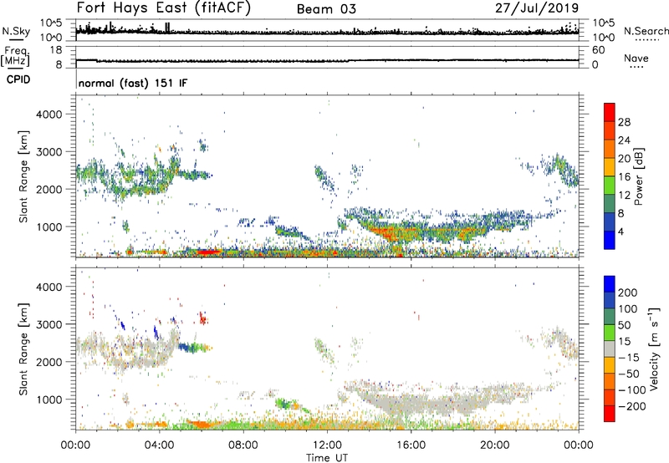Click the 'Time UT' axis title
This screenshot has height=463, width=669.
click(x=327, y=458)
